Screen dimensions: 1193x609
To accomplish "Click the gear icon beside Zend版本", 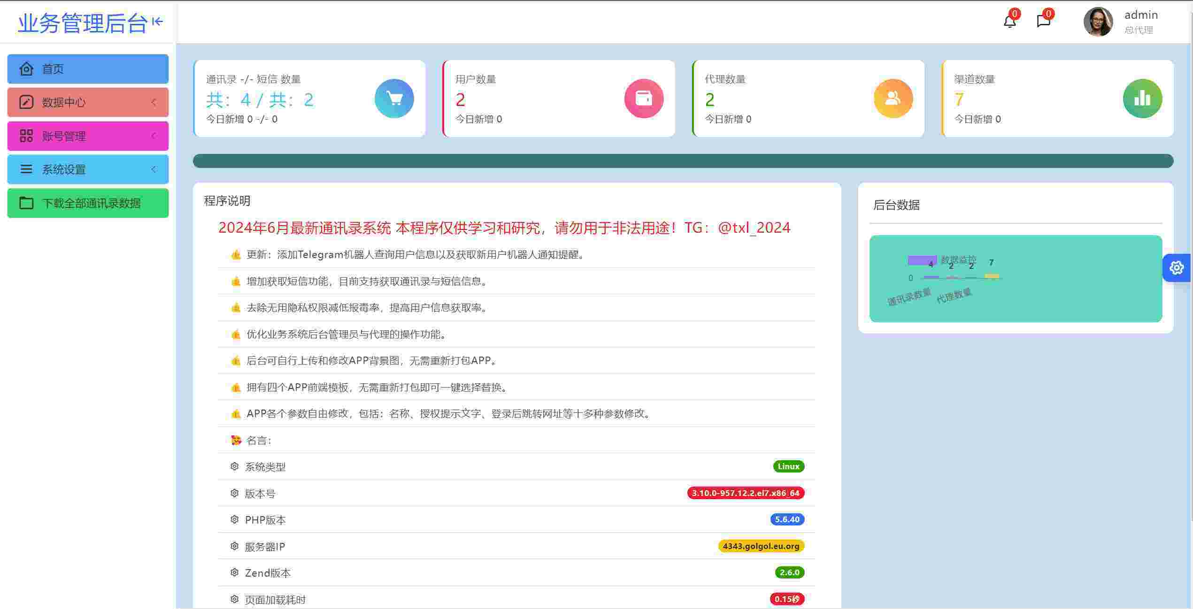I will 234,572.
